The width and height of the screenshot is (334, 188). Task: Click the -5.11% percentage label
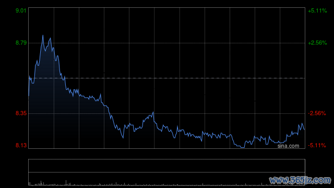tap(317, 145)
